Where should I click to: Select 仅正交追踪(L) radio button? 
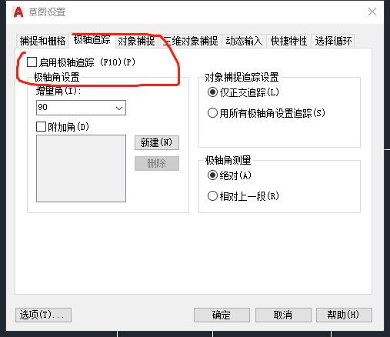tap(212, 92)
